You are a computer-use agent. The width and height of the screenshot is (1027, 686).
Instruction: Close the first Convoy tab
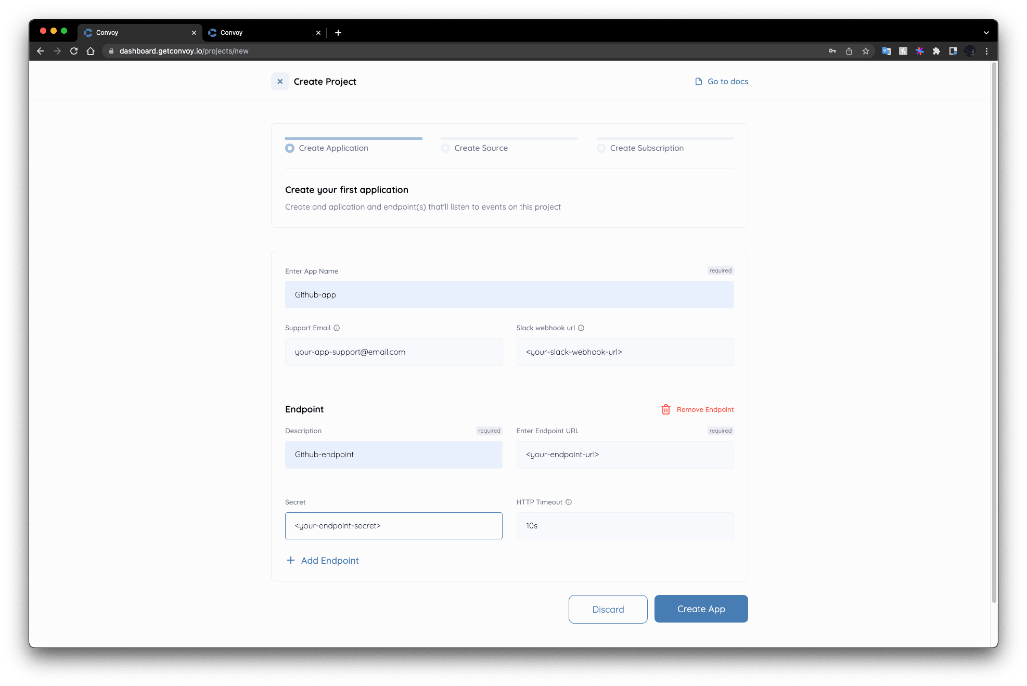coord(194,33)
